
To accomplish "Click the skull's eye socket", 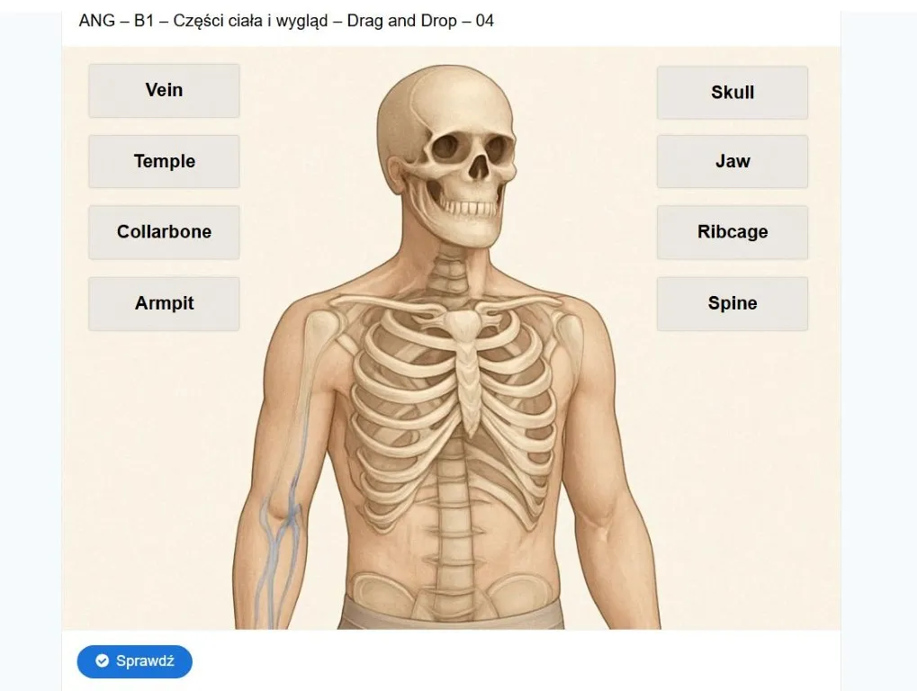I will click(449, 148).
